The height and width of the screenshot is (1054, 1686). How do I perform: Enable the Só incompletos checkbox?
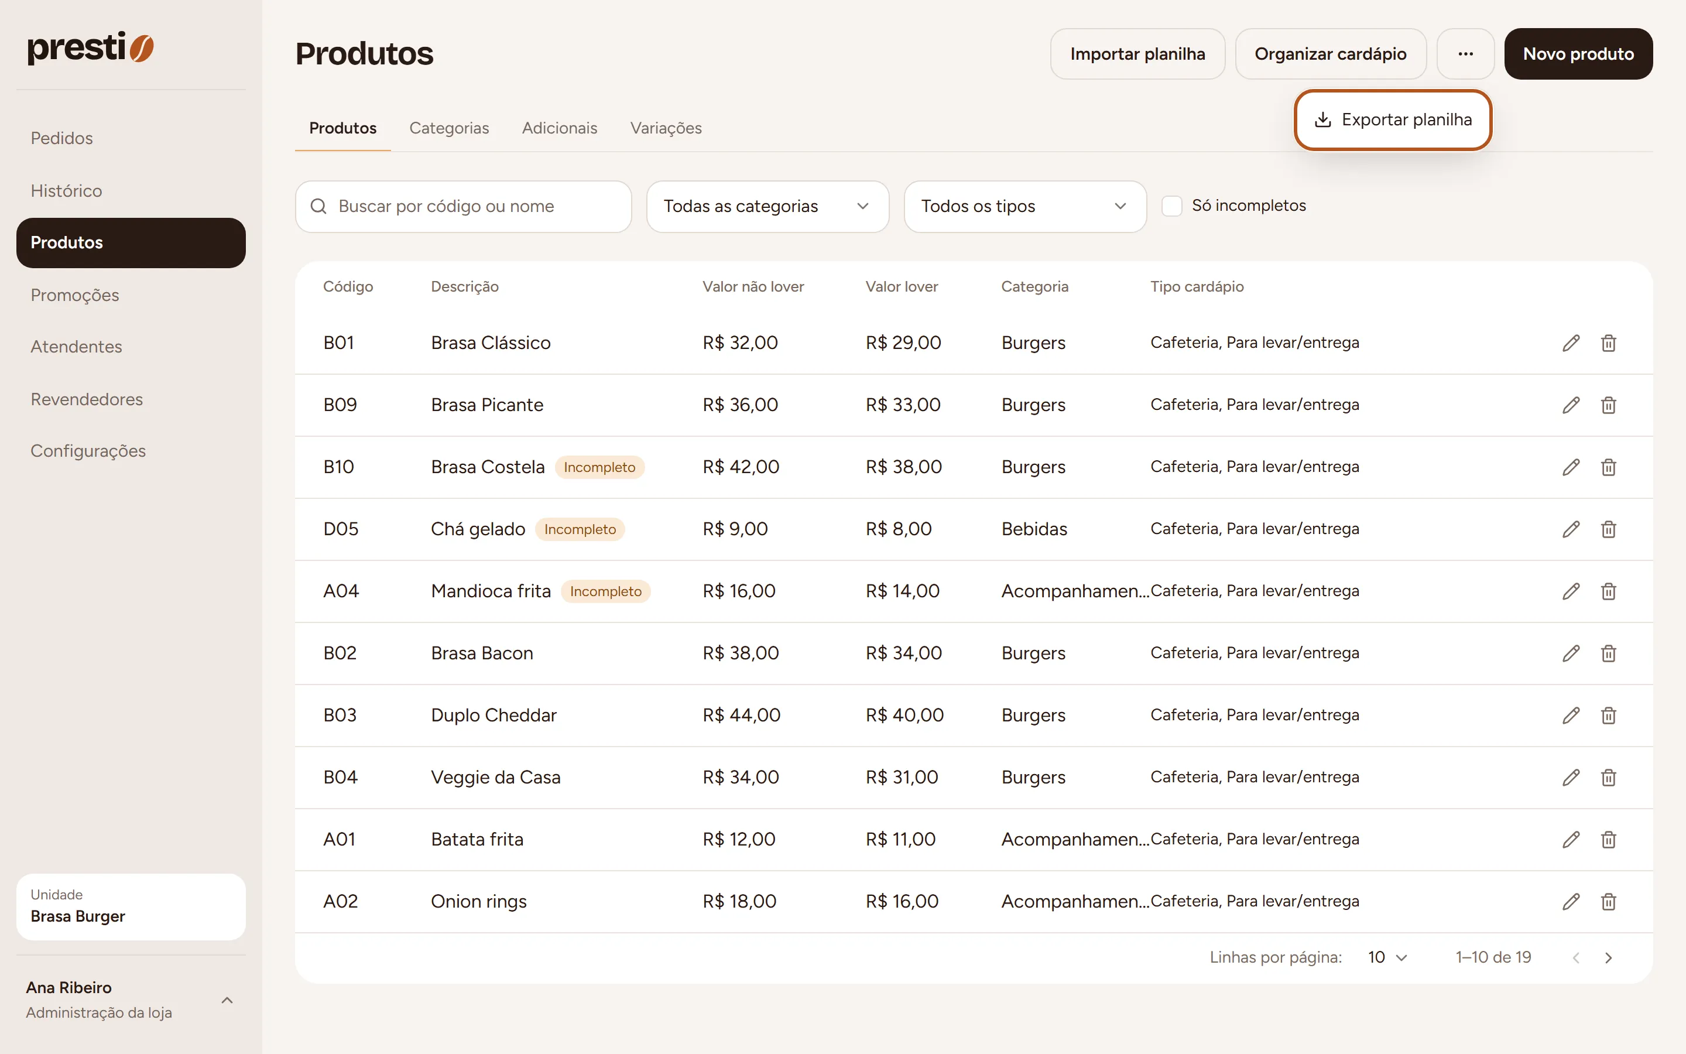click(1172, 206)
